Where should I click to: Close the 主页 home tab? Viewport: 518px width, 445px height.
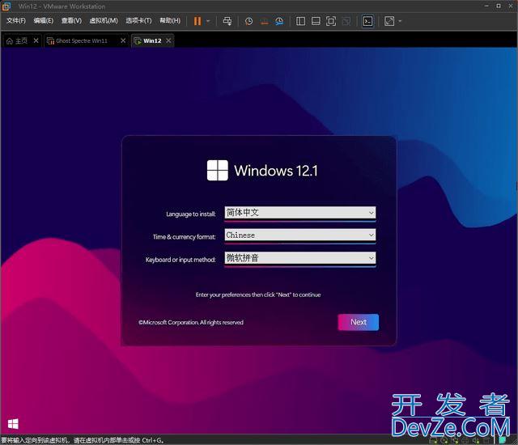tap(36, 40)
